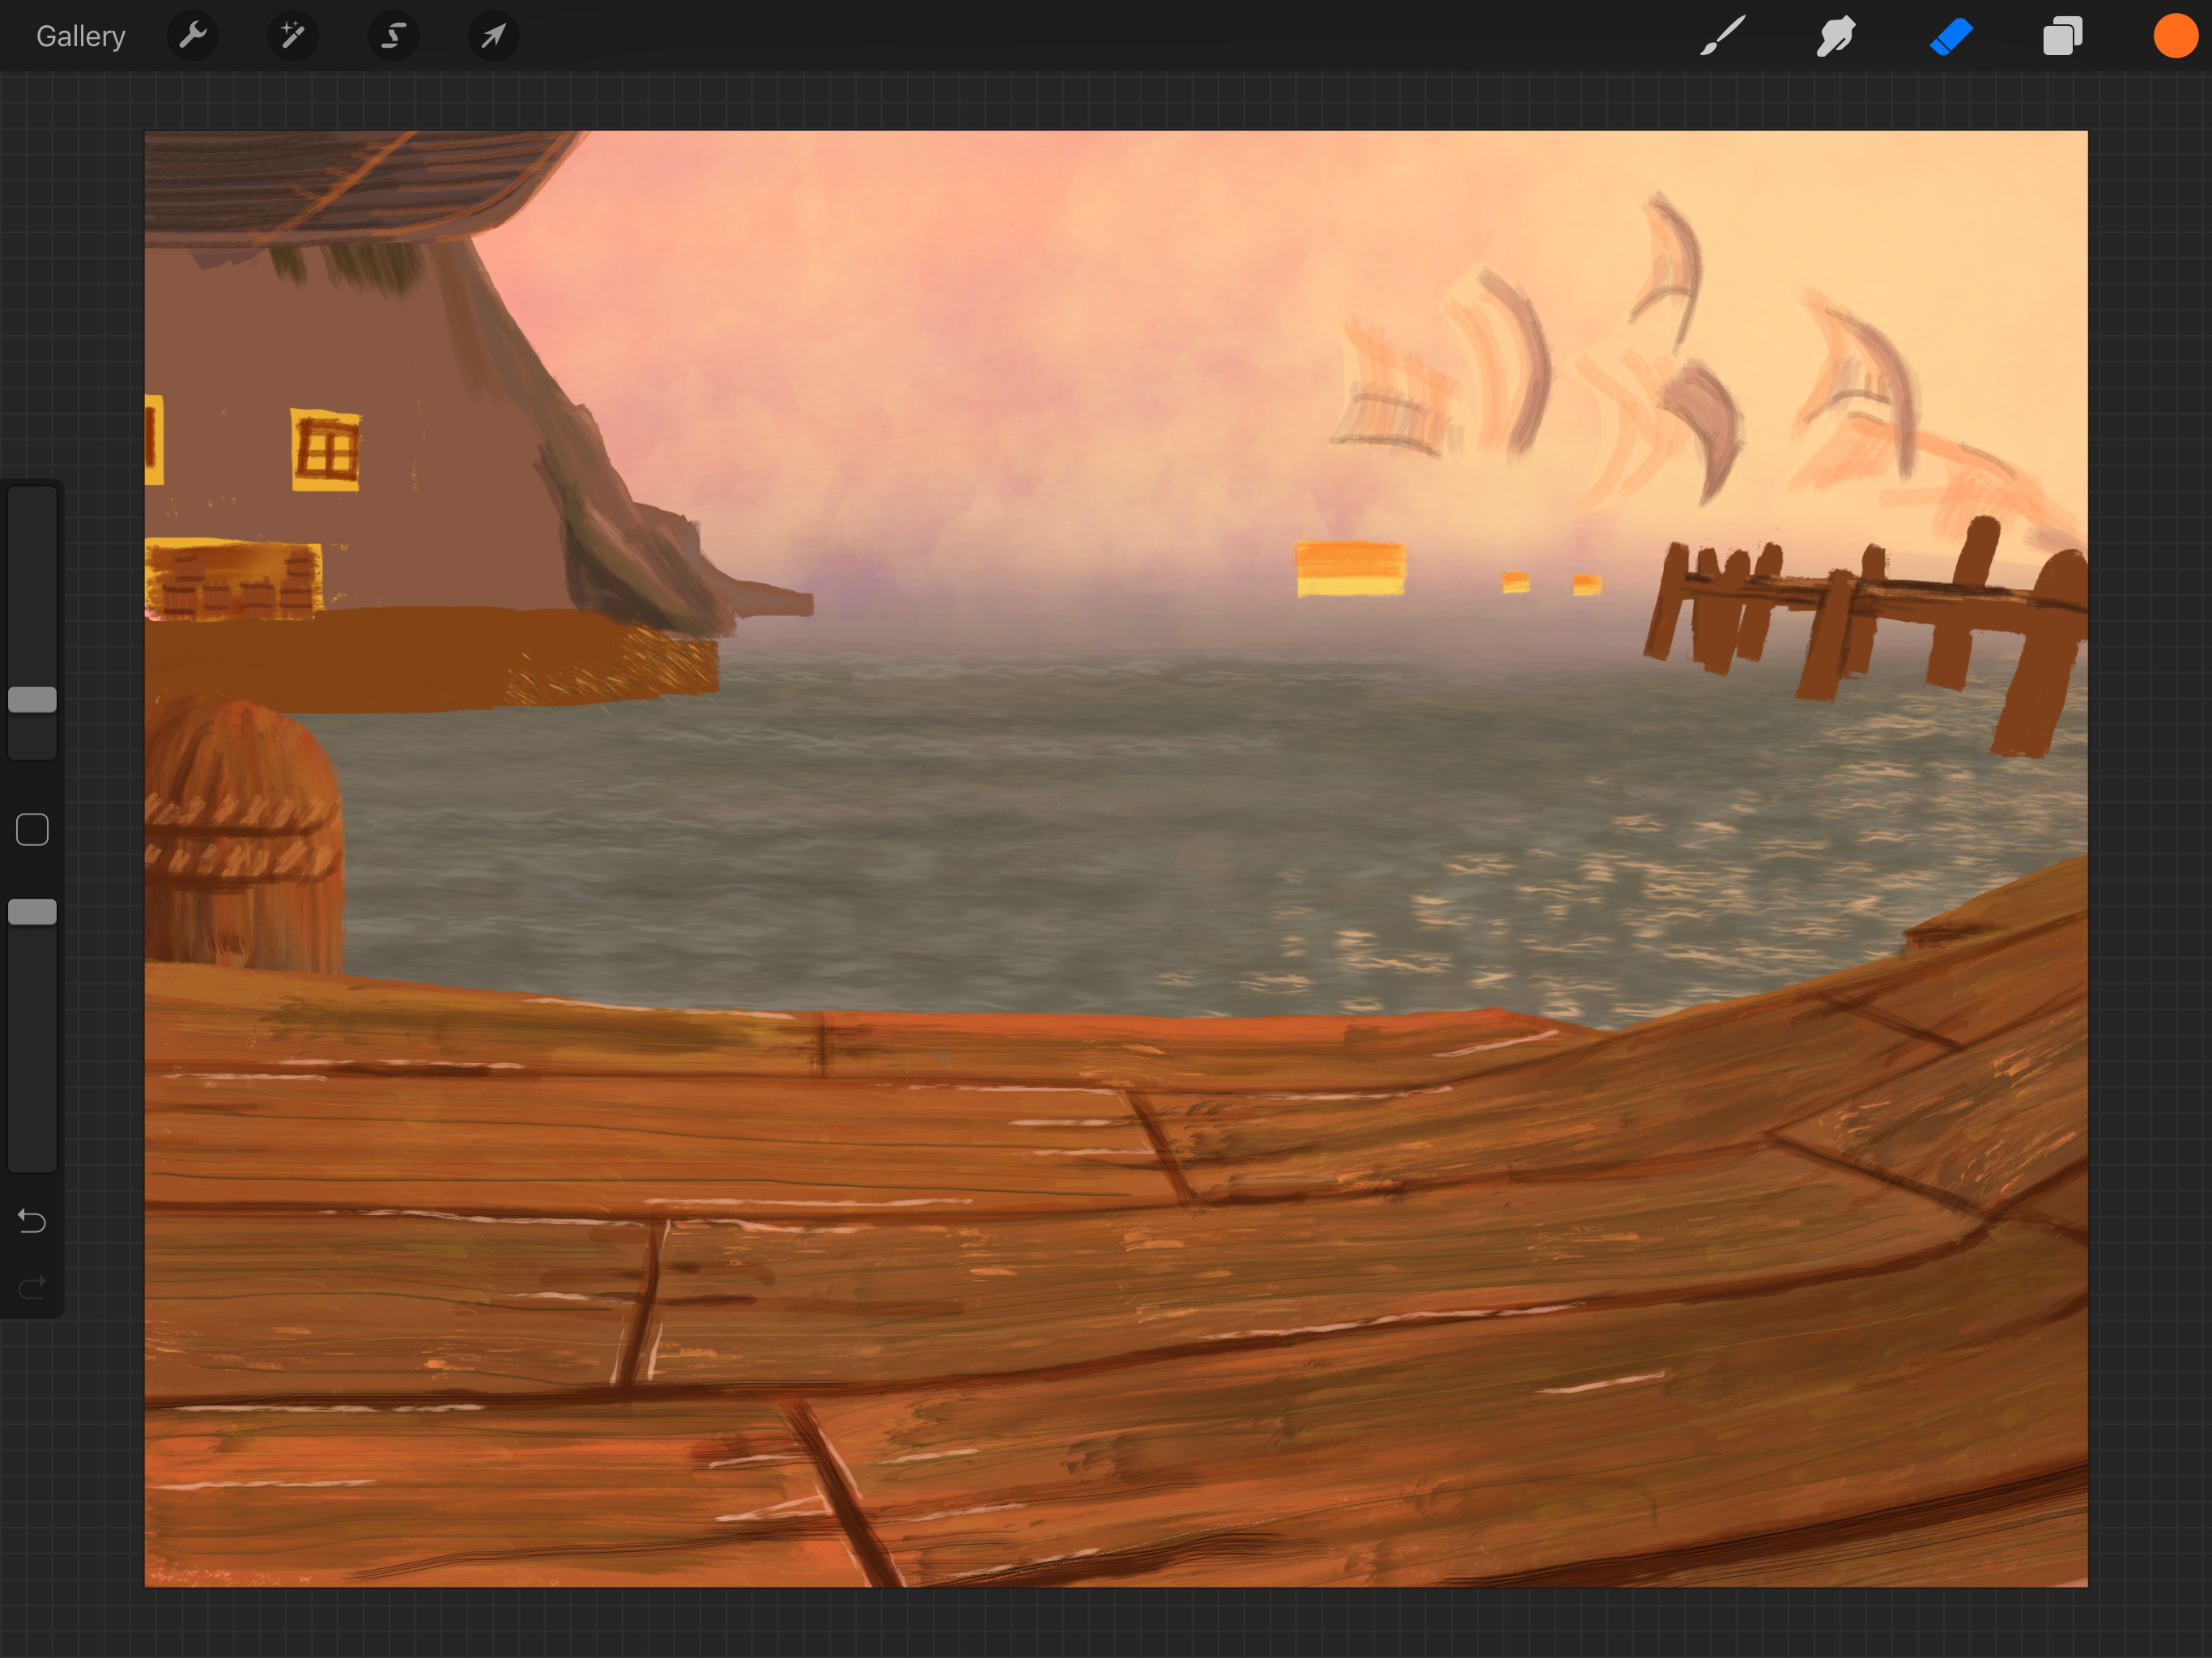
Task: Open the Adjustments magic wand menu
Action: click(x=293, y=36)
